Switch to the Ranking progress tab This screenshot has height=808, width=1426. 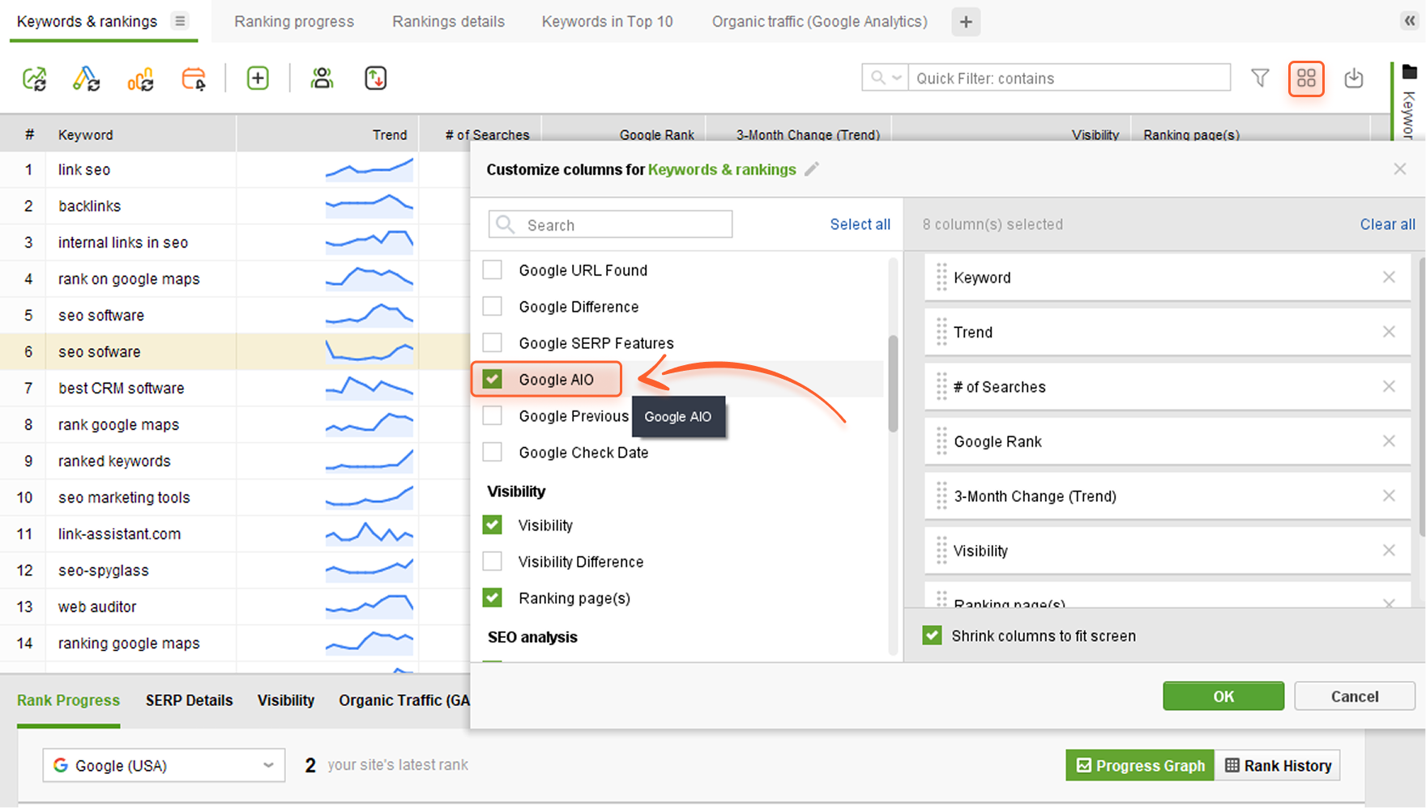click(294, 21)
